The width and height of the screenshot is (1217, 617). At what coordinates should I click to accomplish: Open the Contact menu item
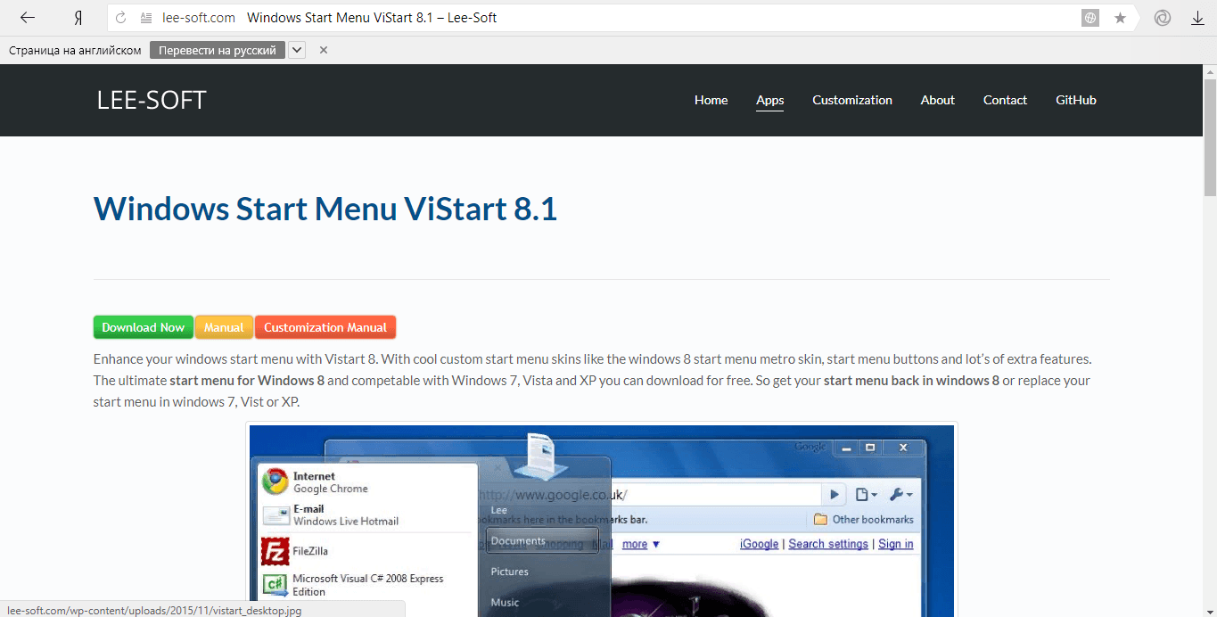click(1005, 100)
